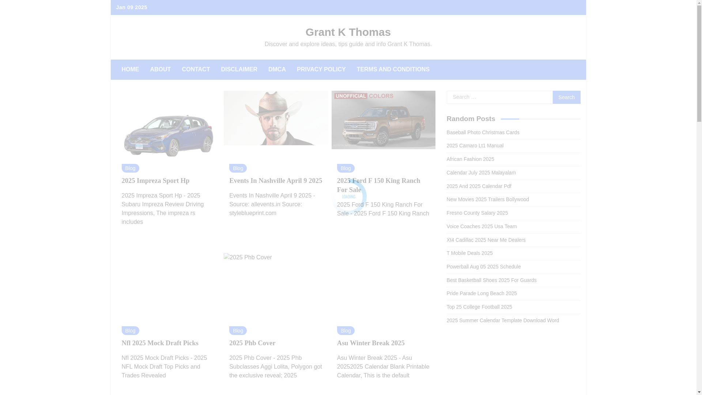Click Blog tag above 2025 Ford F 150
702x395 pixels.
click(346, 168)
